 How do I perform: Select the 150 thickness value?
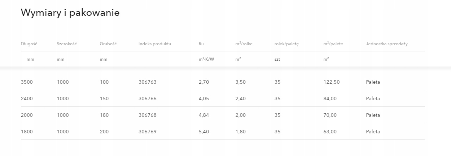click(x=104, y=98)
